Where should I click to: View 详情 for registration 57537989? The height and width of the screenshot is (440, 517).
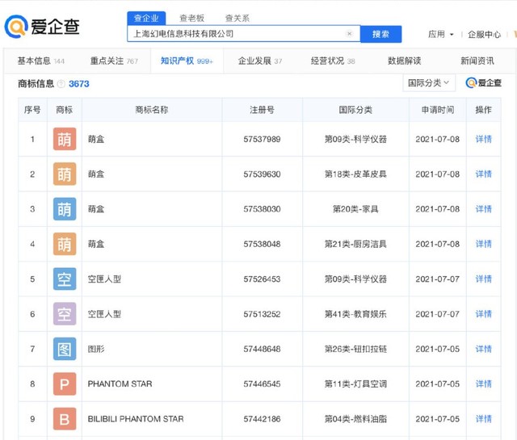(x=483, y=139)
